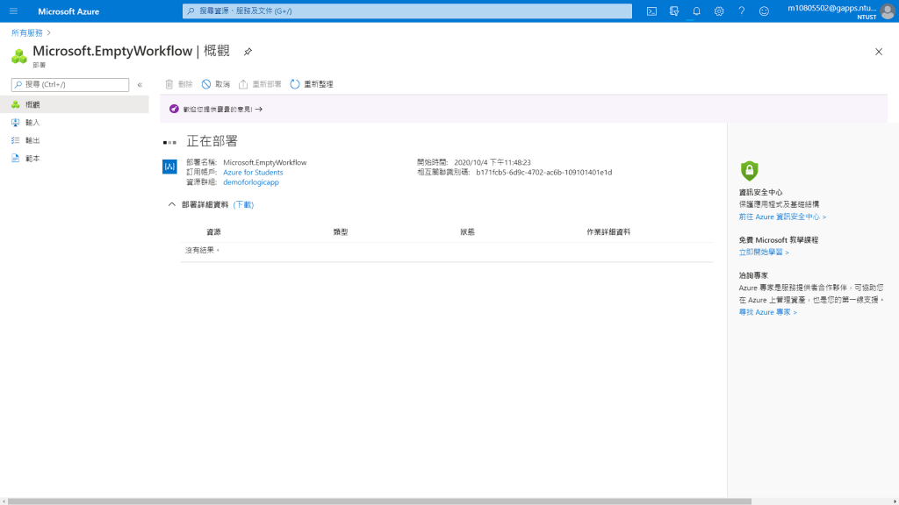This screenshot has height=505, width=899.
Task: Click the refresh (重新整理) toolbar button
Action: pyautogui.click(x=312, y=84)
